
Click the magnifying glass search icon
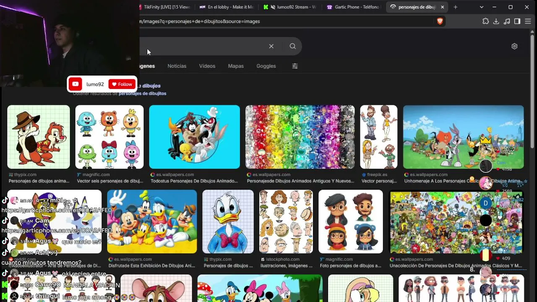[293, 46]
